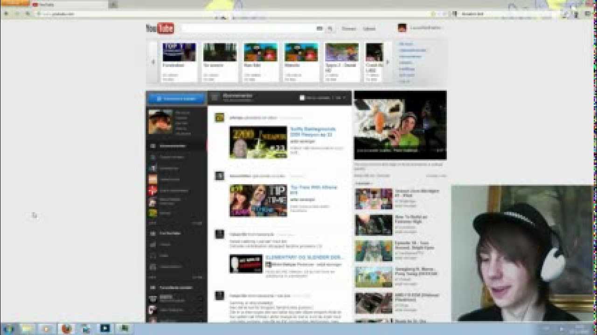This screenshot has height=335, width=597.
Task: Open the Upload link in the header
Action: click(x=369, y=29)
